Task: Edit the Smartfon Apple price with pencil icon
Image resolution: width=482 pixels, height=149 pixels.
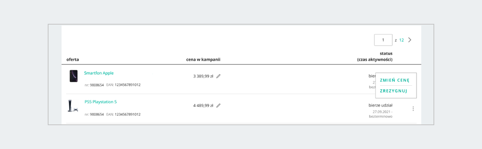Action: click(219, 76)
